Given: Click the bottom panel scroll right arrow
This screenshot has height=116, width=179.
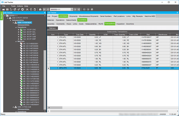Looking at the screenshot, I should click(x=177, y=111).
